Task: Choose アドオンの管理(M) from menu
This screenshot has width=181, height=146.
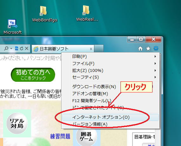Action: (x=90, y=94)
